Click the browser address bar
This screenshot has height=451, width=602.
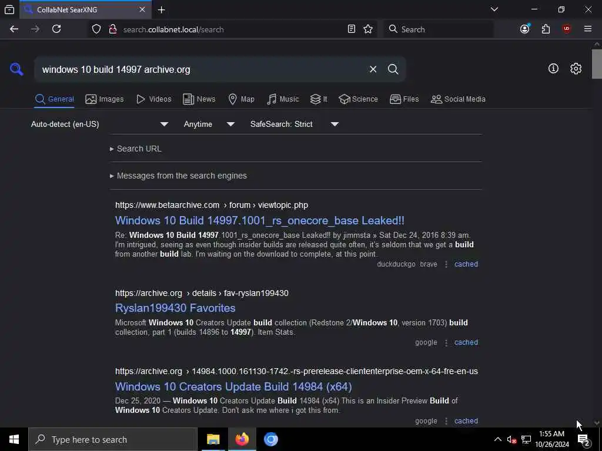tap(232, 29)
